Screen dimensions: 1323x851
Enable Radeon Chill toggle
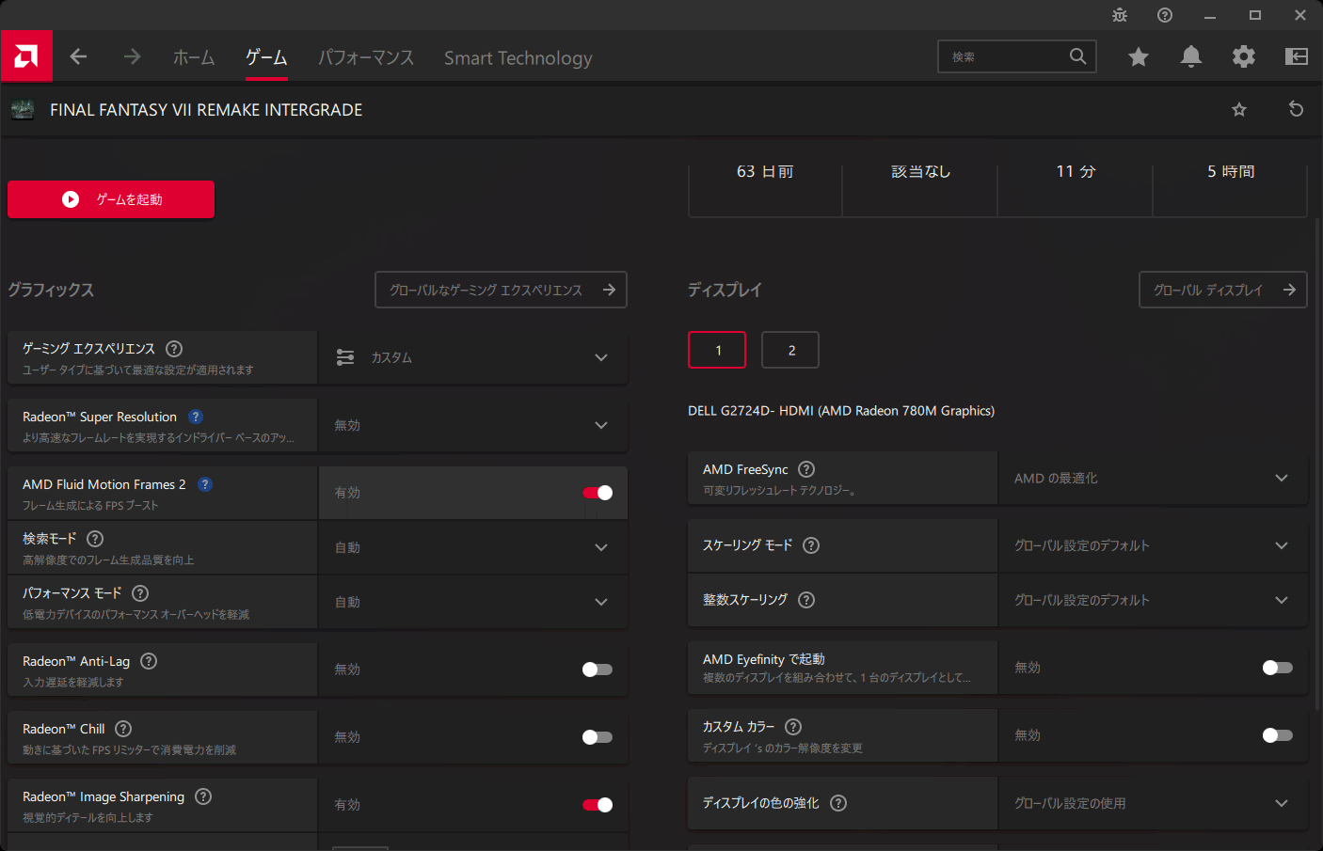tap(598, 737)
